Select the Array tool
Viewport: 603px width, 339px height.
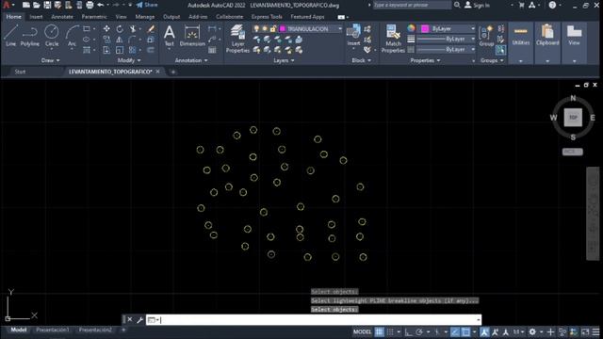click(x=132, y=50)
